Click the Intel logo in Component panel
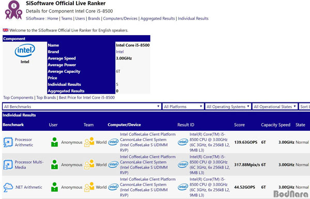Viewport: 310px width, 199px height. coord(25,50)
